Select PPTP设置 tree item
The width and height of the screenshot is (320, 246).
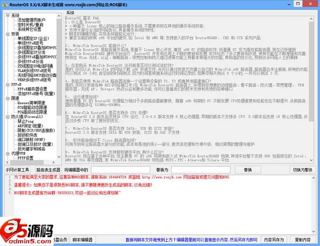(25, 158)
